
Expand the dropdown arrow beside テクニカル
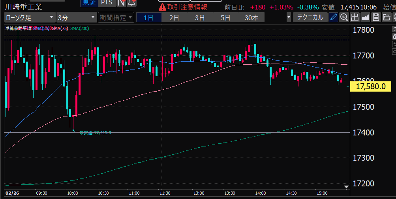click(x=289, y=17)
